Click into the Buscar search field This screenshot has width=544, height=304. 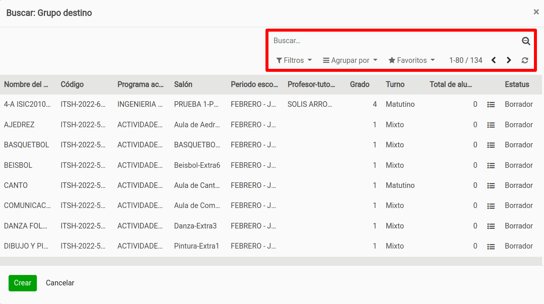[x=395, y=41]
